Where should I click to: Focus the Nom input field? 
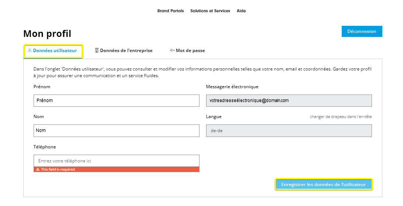(x=116, y=130)
